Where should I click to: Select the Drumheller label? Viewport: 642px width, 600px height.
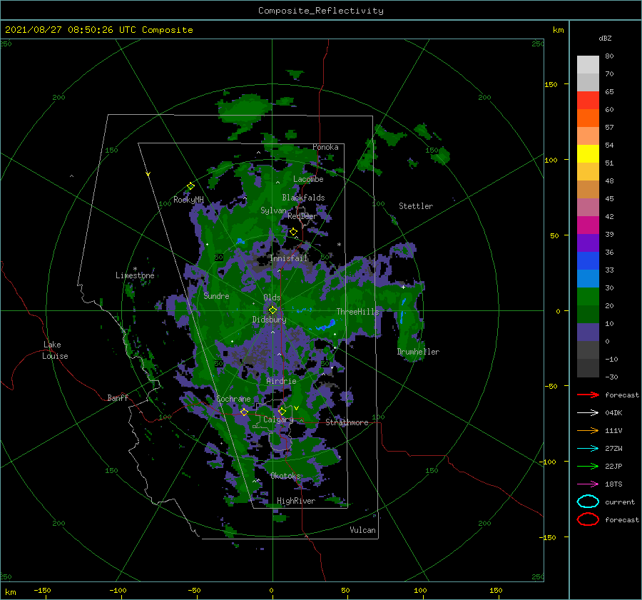coord(418,352)
